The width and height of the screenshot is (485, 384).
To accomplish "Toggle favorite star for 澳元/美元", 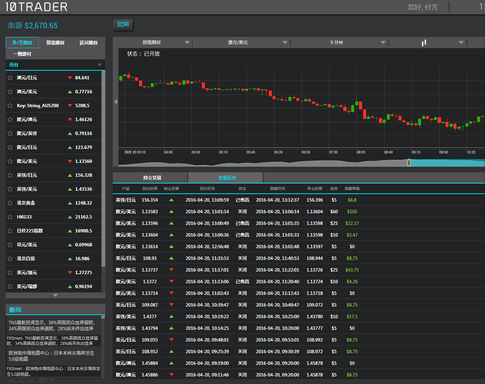I will coord(10,92).
